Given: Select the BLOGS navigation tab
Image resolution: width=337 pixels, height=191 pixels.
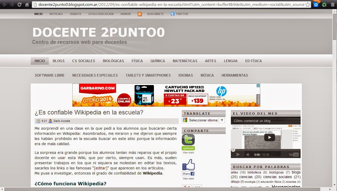Looking at the screenshot, I should point(59,61).
